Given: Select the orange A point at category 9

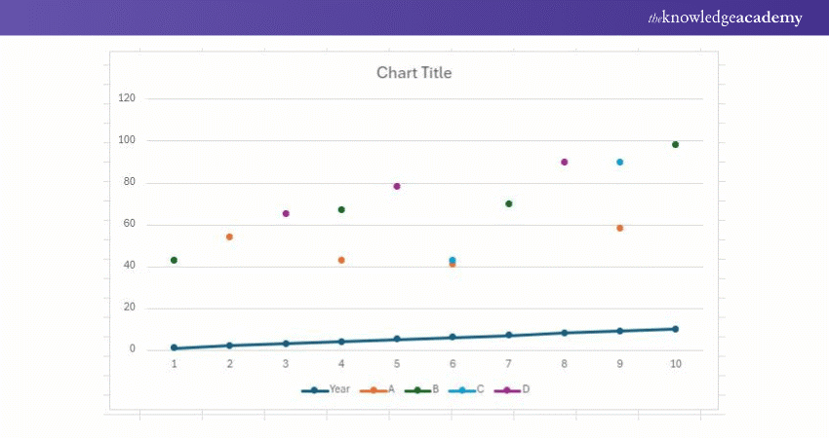Looking at the screenshot, I should [619, 228].
